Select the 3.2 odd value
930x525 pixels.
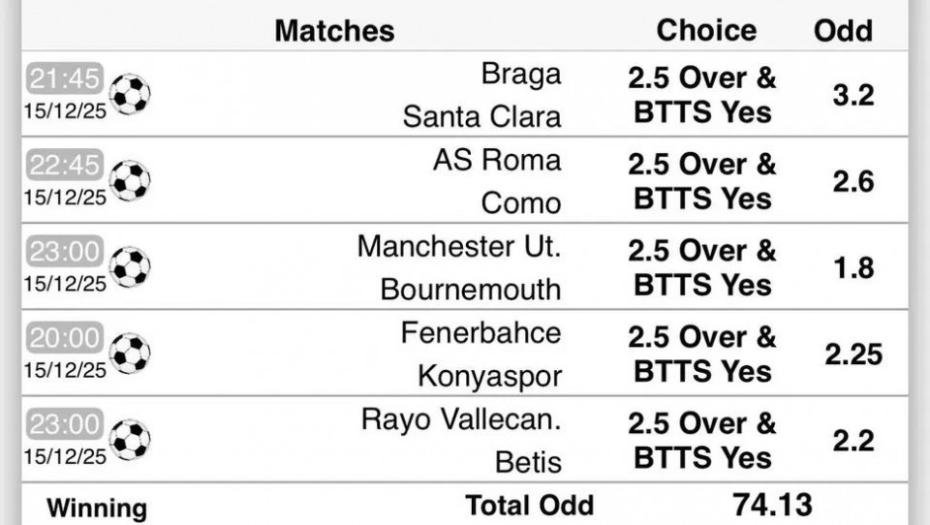pyautogui.click(x=852, y=95)
